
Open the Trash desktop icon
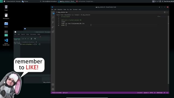click(x=6, y=8)
